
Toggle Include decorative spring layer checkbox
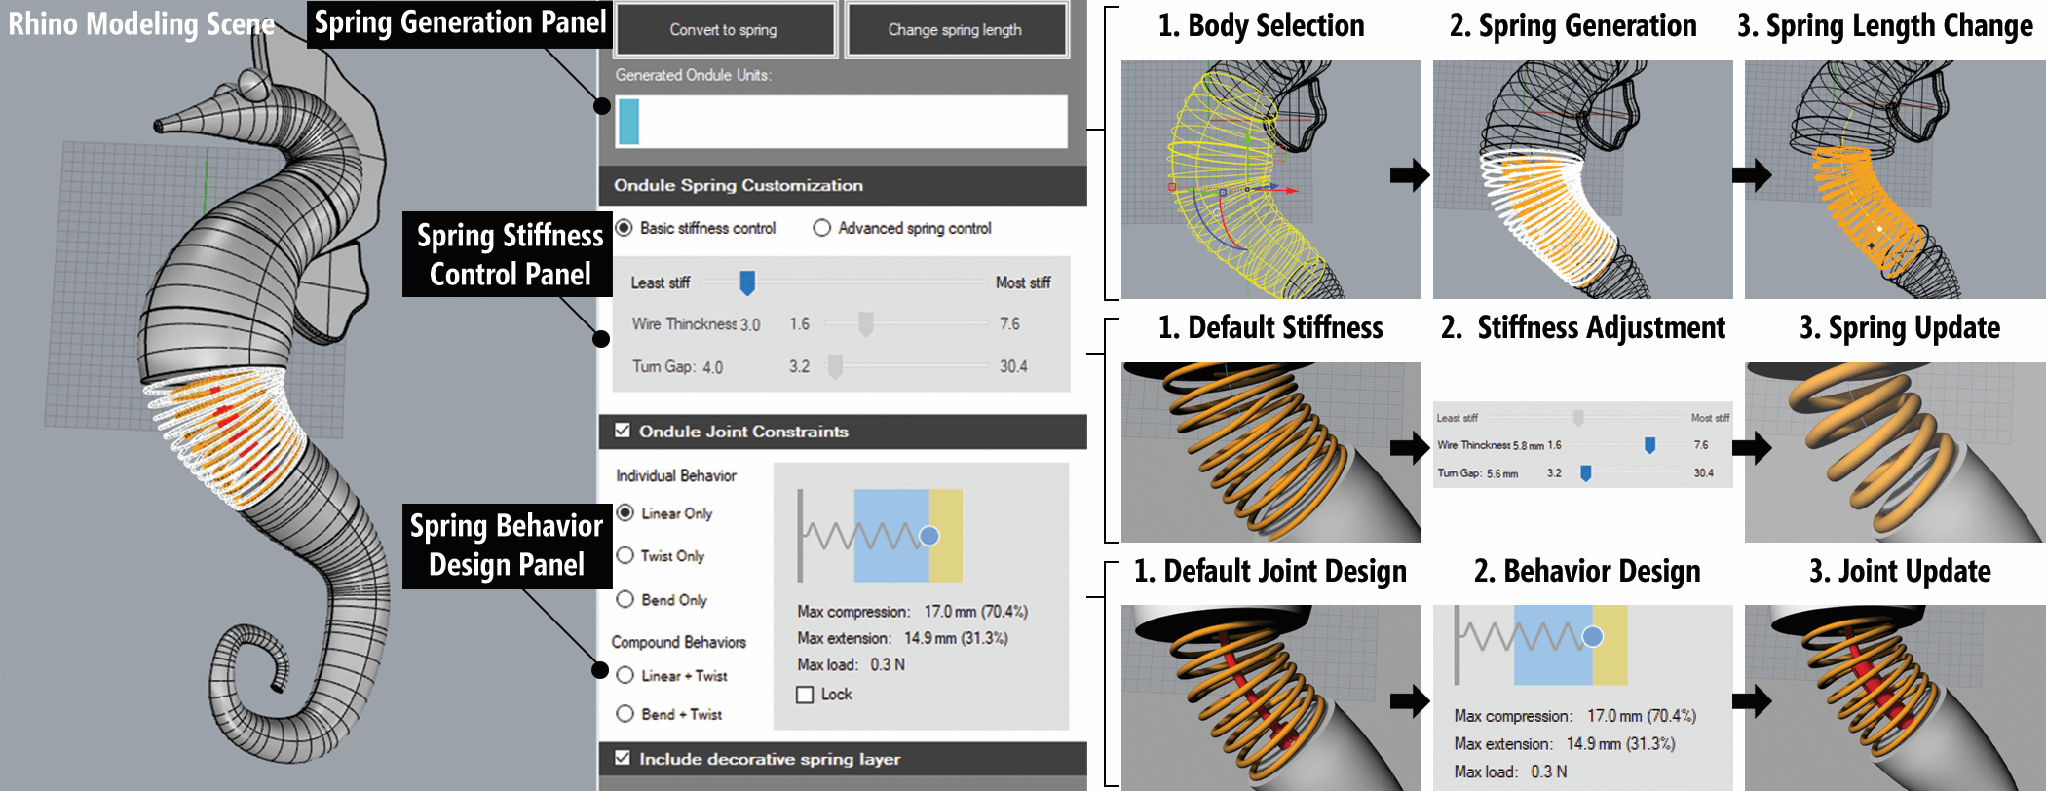pyautogui.click(x=623, y=758)
